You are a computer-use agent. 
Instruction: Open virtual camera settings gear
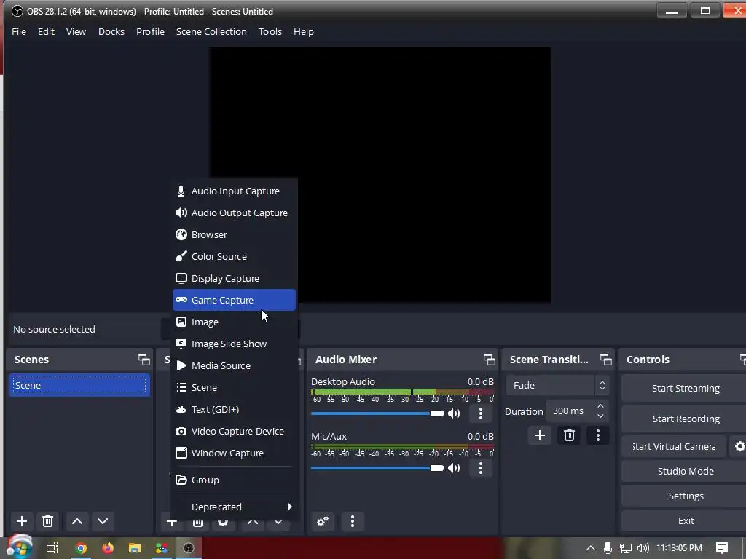(x=739, y=446)
